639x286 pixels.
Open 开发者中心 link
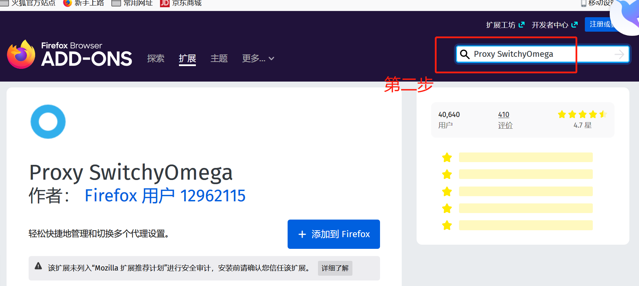pos(555,25)
